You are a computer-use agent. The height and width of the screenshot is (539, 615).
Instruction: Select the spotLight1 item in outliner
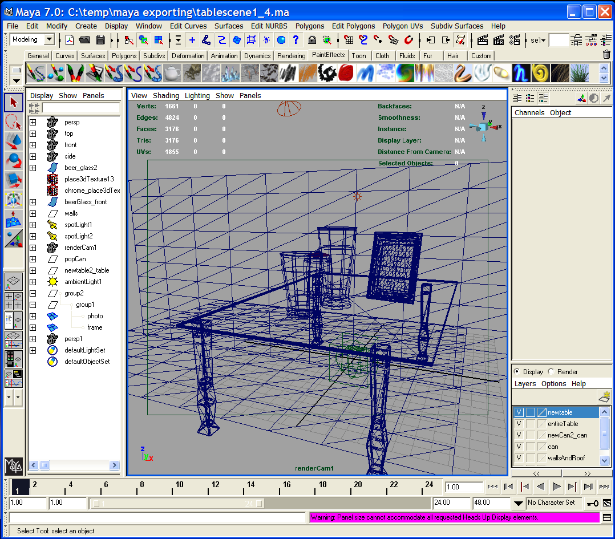pyautogui.click(x=78, y=225)
